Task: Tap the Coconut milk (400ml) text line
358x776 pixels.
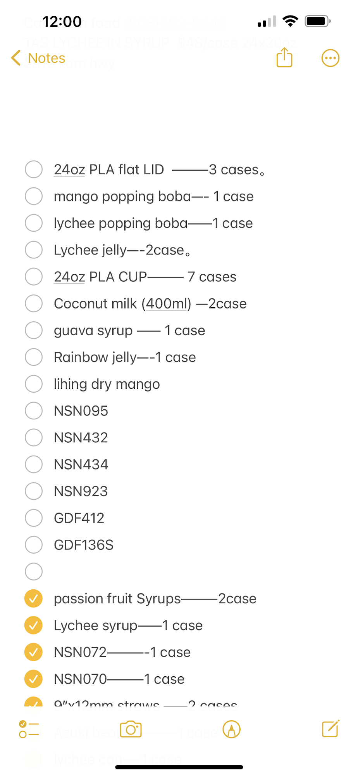Action: tap(150, 304)
